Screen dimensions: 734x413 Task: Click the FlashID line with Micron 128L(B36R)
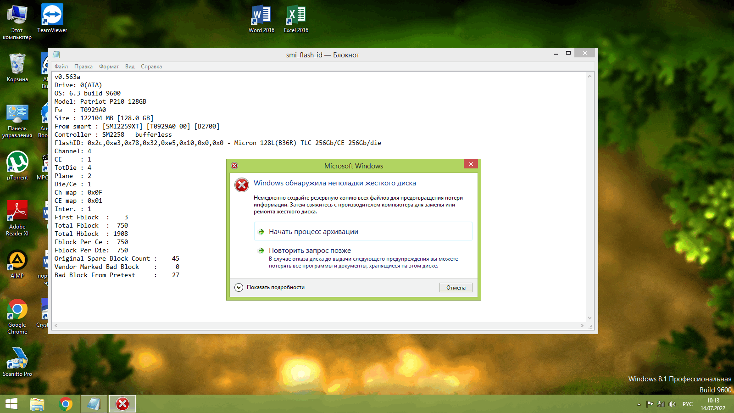[218, 143]
